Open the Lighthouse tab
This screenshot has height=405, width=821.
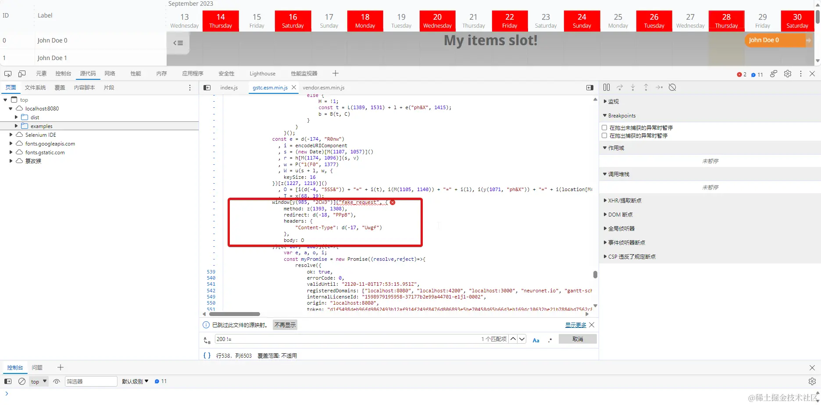pyautogui.click(x=262, y=74)
